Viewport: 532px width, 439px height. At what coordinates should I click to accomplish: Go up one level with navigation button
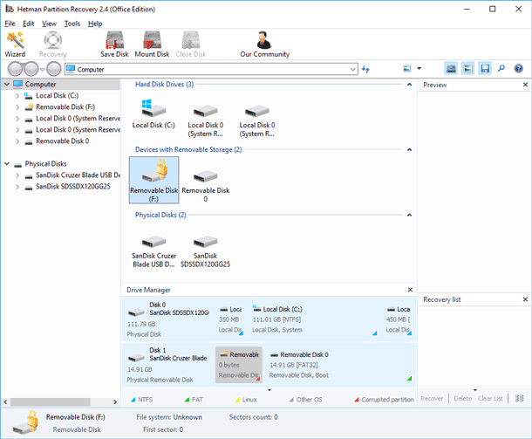click(x=53, y=69)
